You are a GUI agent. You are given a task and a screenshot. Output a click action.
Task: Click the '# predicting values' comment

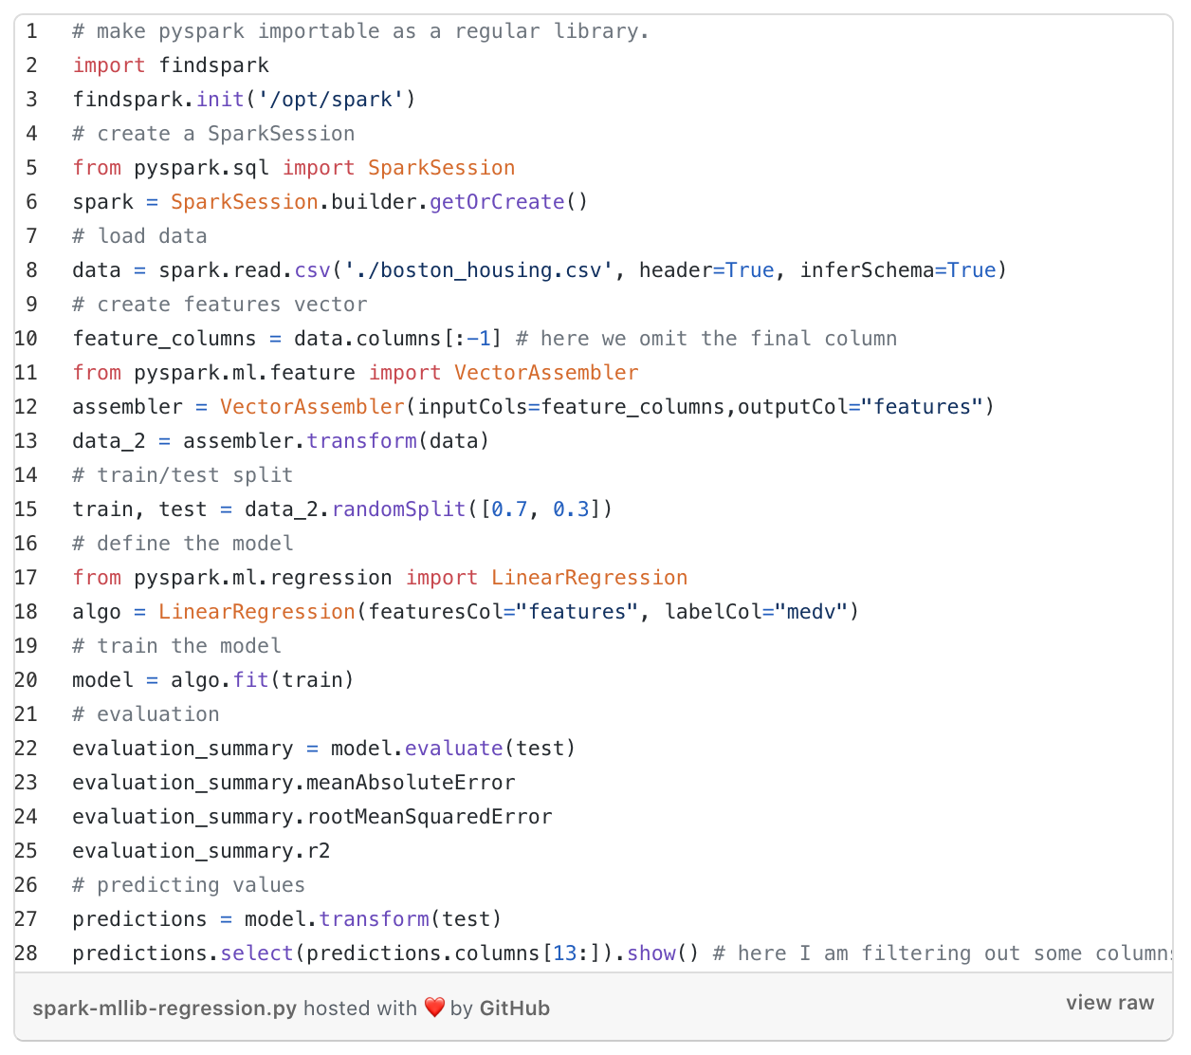coord(189,885)
